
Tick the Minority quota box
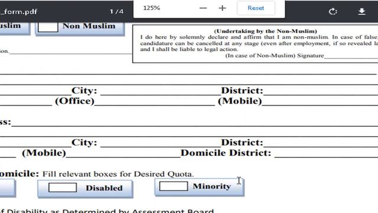coord(173,186)
